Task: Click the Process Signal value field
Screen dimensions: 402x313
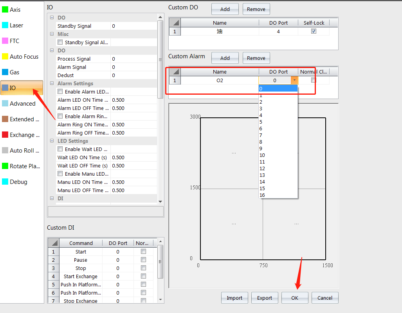Action: click(133, 59)
